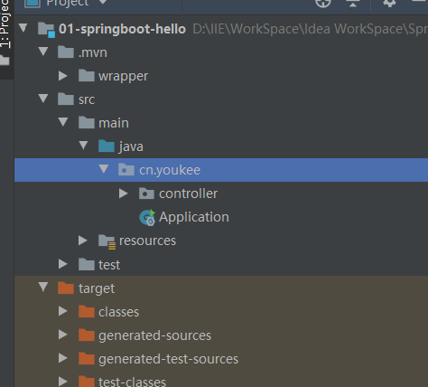Click the blue java source folder icon
The height and width of the screenshot is (387, 428).
[x=107, y=146]
